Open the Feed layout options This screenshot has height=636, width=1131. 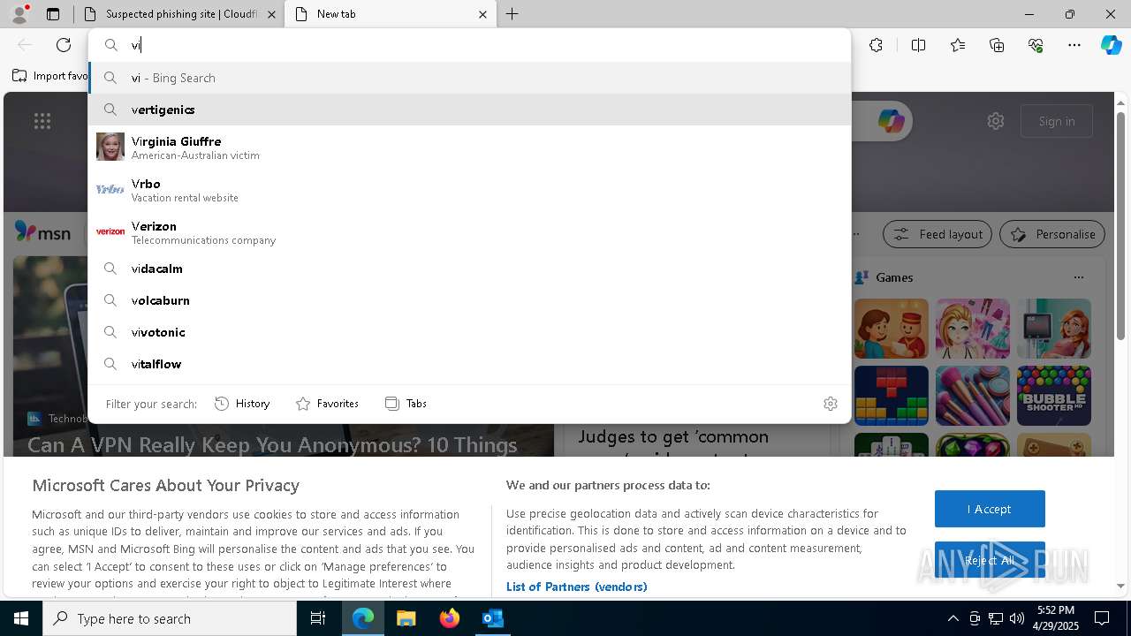coord(937,234)
